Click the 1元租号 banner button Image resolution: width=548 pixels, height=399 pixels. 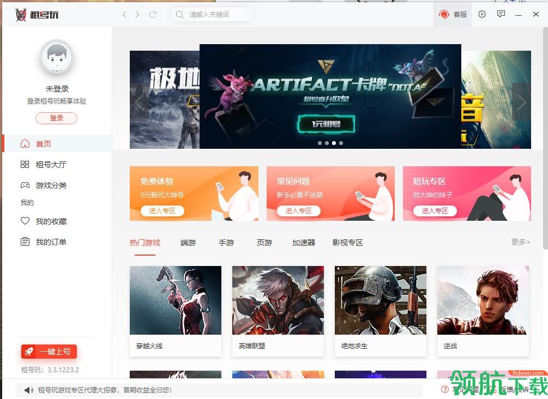[x=326, y=124]
